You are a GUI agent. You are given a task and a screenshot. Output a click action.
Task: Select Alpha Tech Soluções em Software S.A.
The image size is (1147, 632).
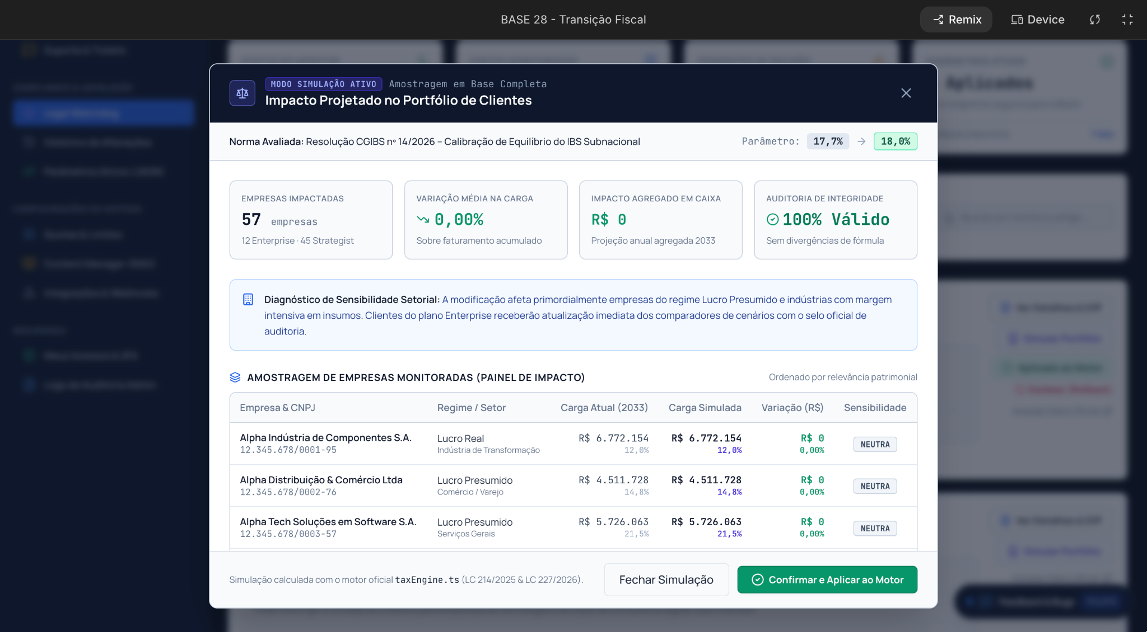(x=573, y=528)
